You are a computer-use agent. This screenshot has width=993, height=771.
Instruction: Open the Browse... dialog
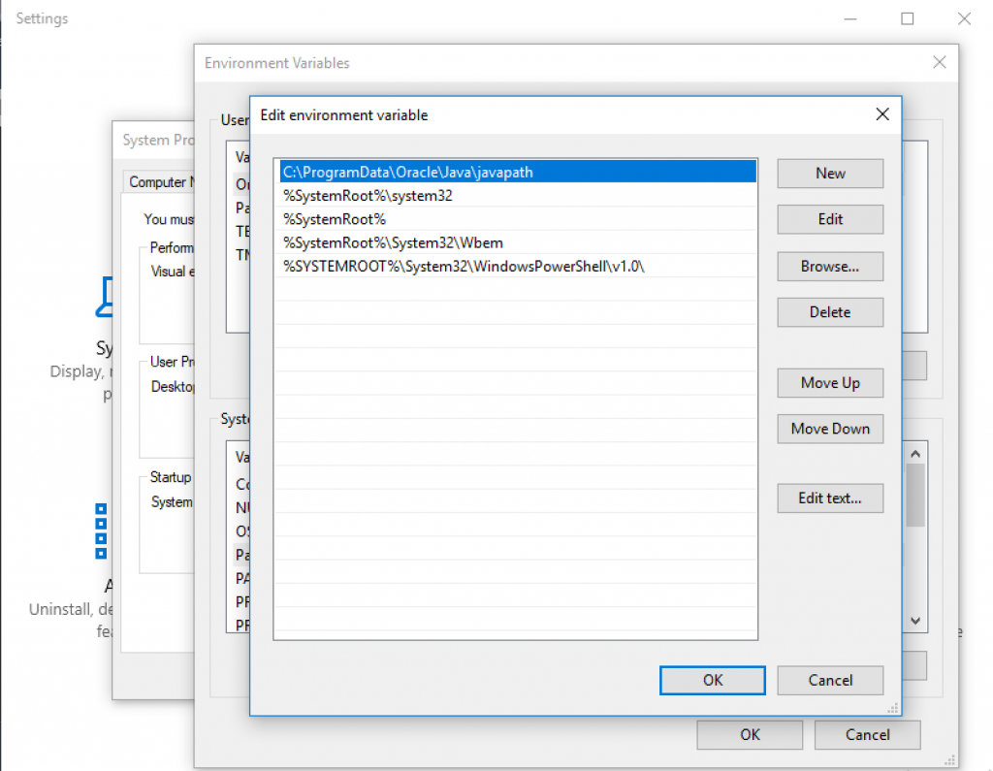coord(829,266)
